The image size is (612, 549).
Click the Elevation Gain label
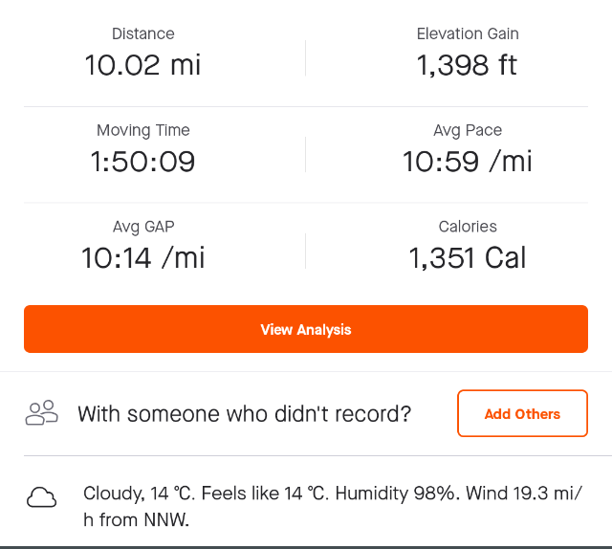pyautogui.click(x=468, y=33)
